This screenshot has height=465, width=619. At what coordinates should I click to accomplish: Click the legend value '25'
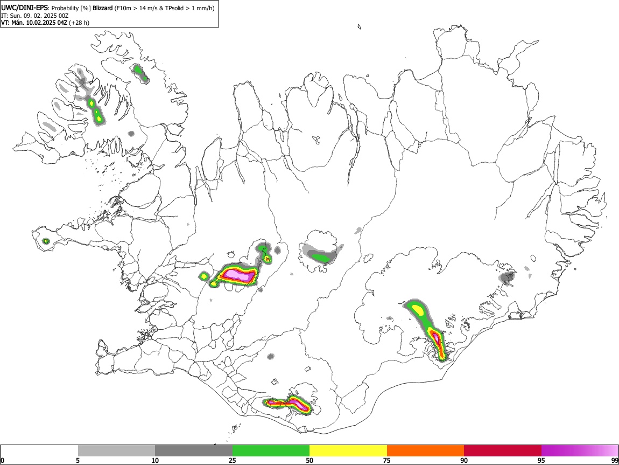click(233, 460)
